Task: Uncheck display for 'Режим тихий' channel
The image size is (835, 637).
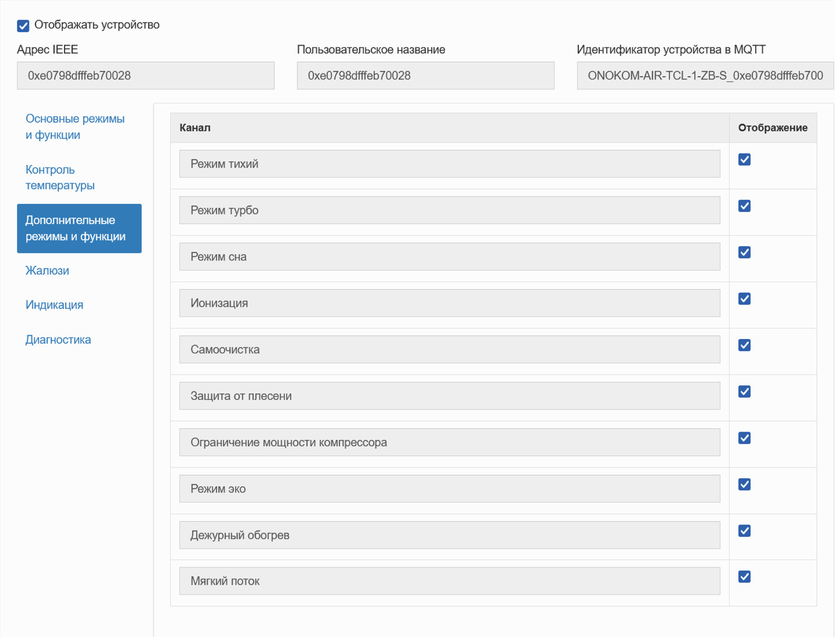Action: pos(744,160)
